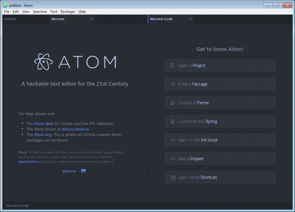Click the keyboard icon beside Learn some Shortcuts
The height and width of the screenshot is (212, 295).
(173, 177)
